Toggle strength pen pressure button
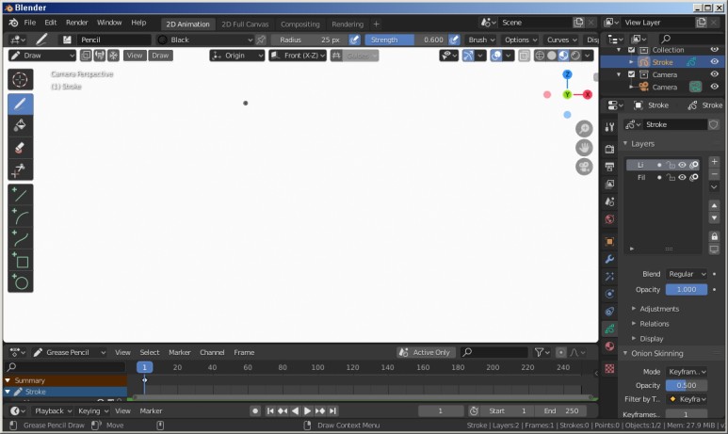This screenshot has width=728, height=434. 455,40
